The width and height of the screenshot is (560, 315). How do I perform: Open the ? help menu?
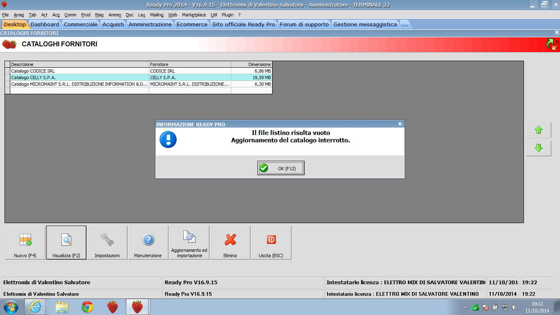pyautogui.click(x=239, y=15)
